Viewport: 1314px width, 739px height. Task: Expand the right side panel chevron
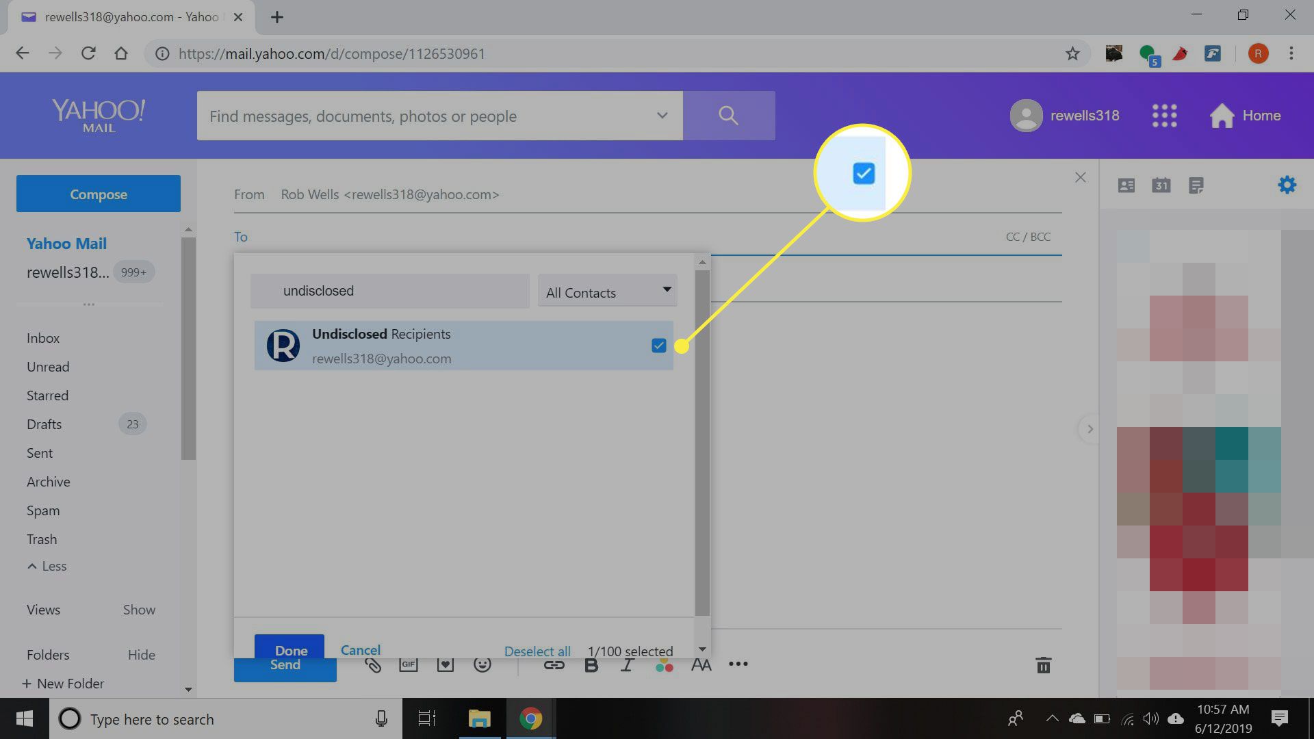click(x=1090, y=429)
